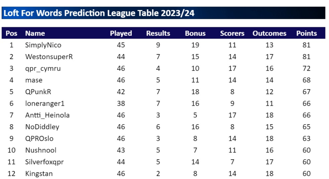Click the NoDiddley player name

point(42,127)
